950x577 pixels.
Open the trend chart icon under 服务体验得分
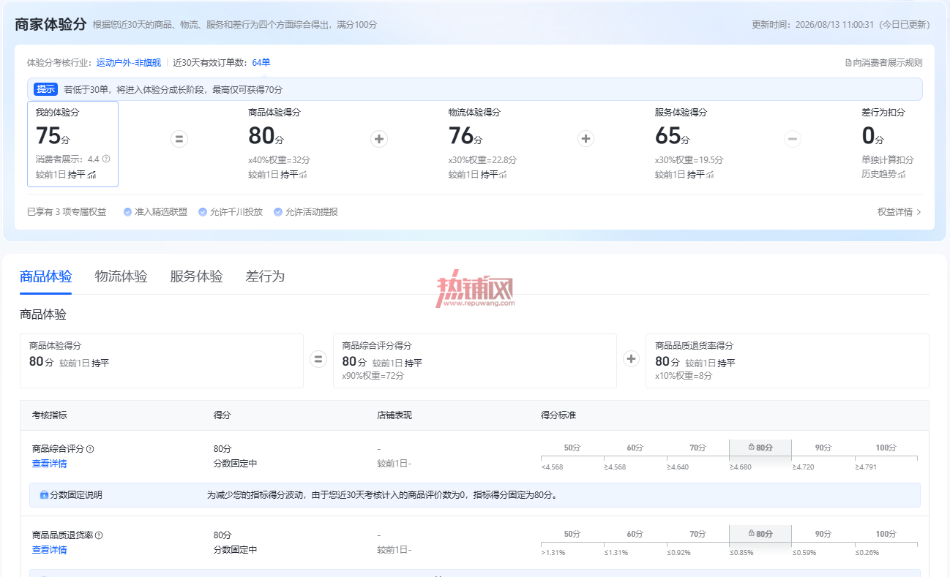[x=709, y=175]
